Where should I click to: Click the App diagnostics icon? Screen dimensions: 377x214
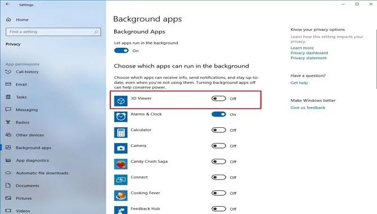[8, 160]
